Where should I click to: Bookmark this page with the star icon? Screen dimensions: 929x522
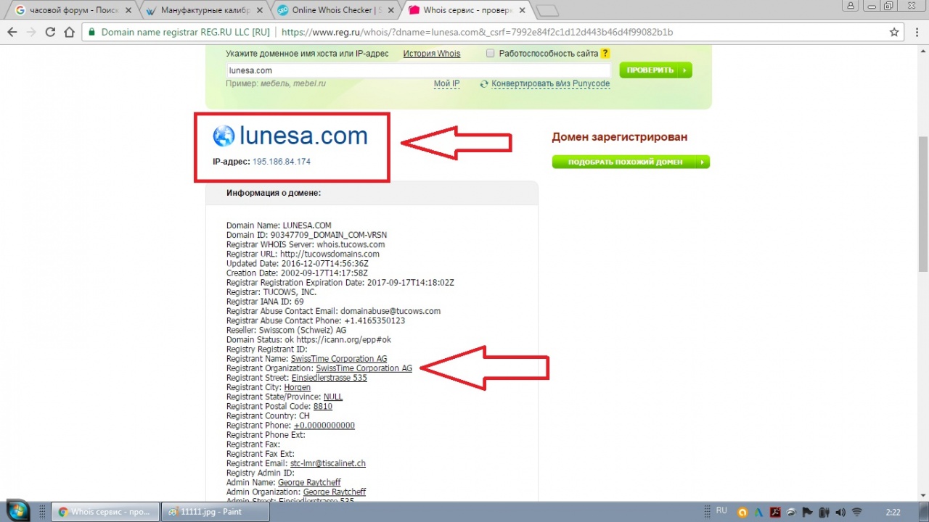894,33
